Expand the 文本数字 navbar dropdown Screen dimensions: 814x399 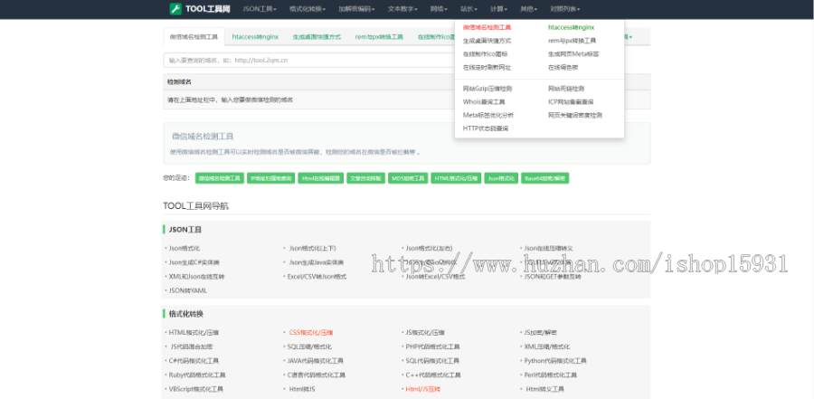coord(402,9)
